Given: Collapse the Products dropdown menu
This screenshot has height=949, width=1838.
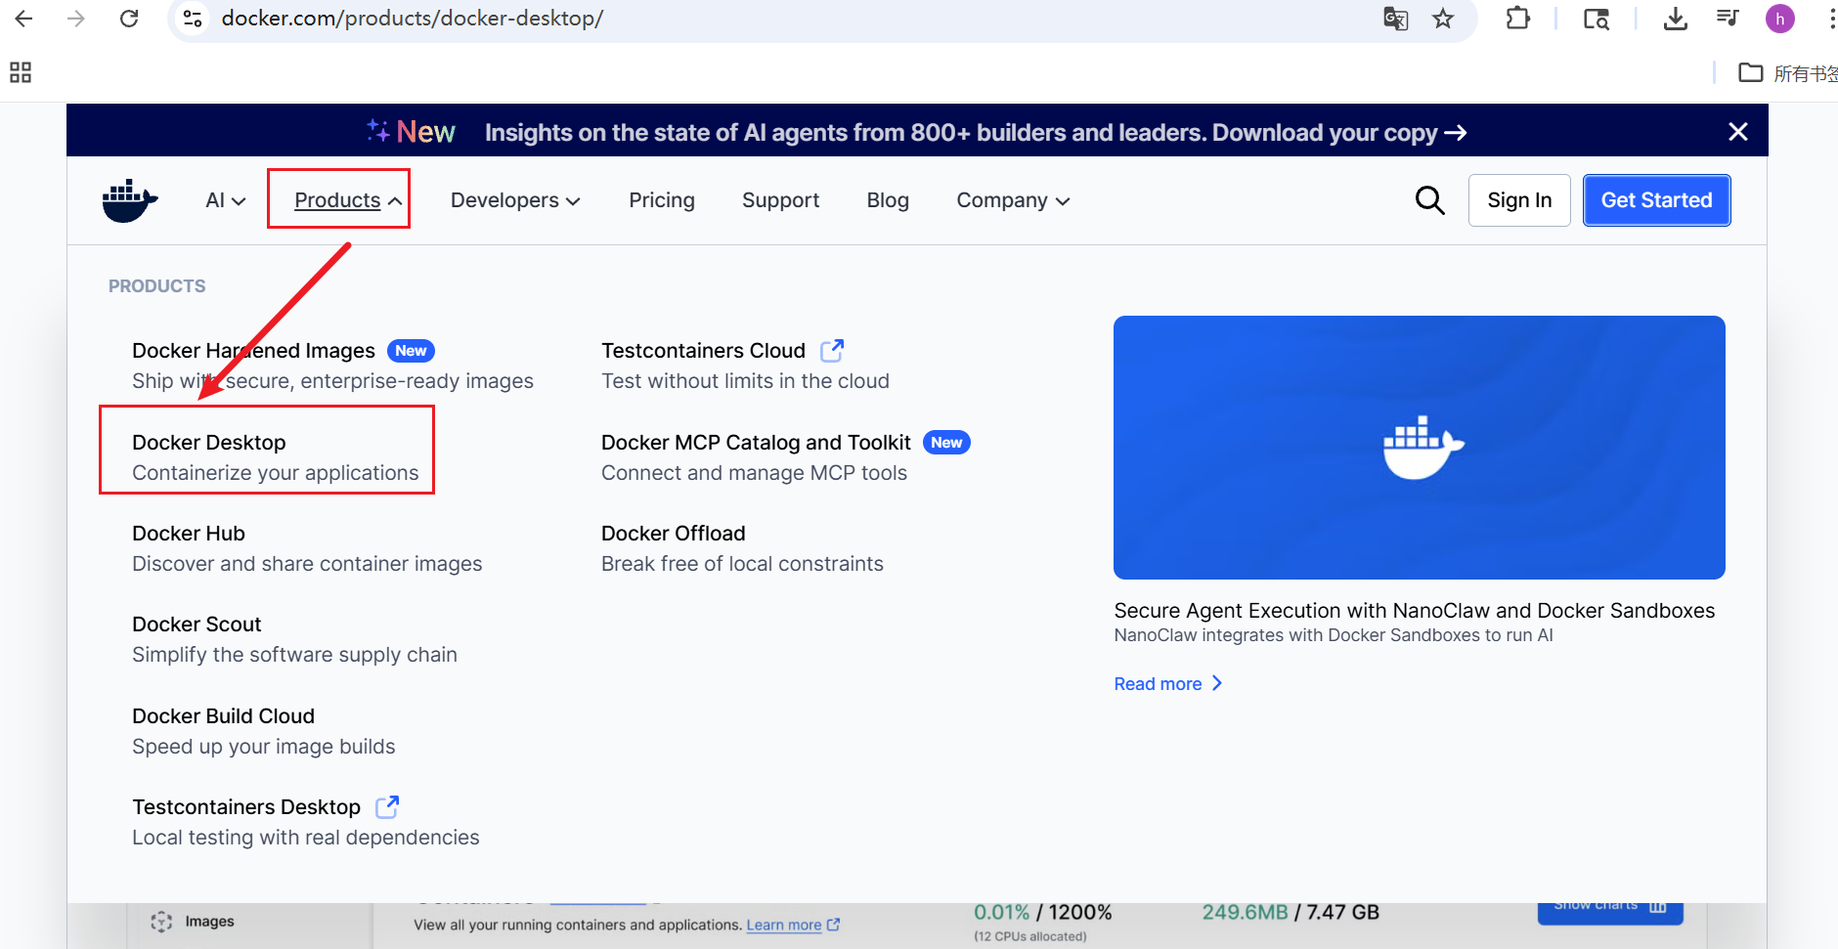Looking at the screenshot, I should pyautogui.click(x=348, y=200).
